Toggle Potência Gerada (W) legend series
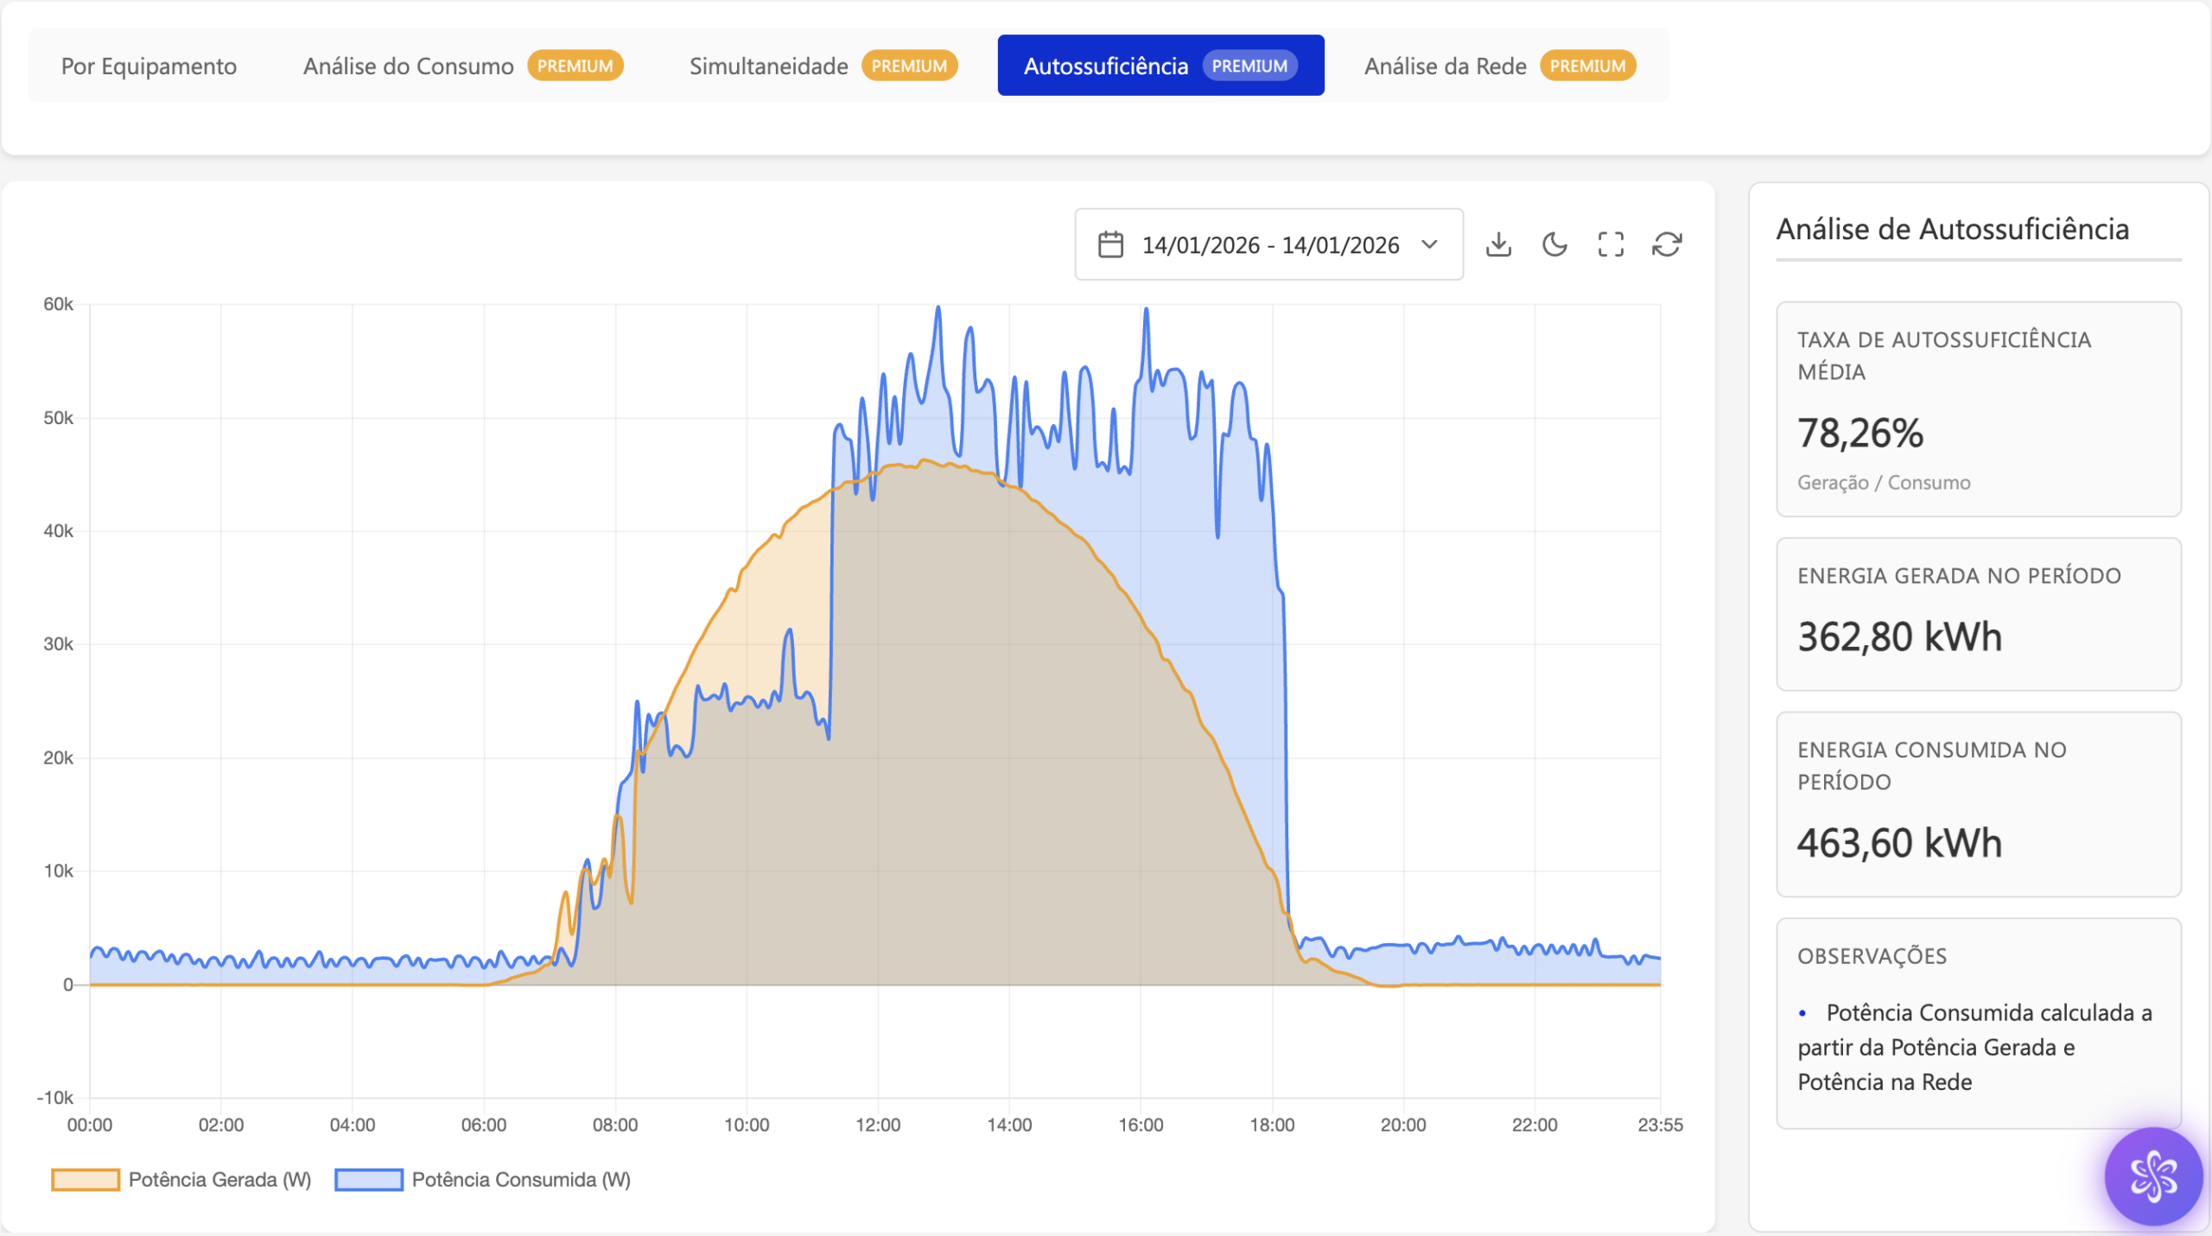2212x1236 pixels. [x=219, y=1180]
